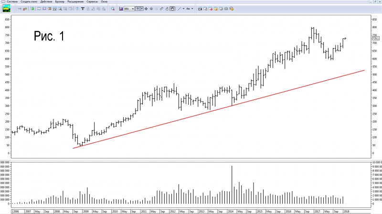Open the Действия menu
Image resolution: width=382 pixels, height=214 pixels.
click(46, 1)
